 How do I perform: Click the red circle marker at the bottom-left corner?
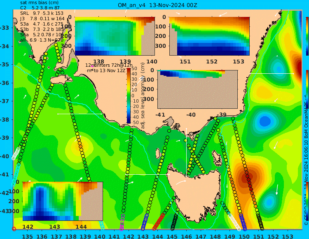tap(14, 229)
